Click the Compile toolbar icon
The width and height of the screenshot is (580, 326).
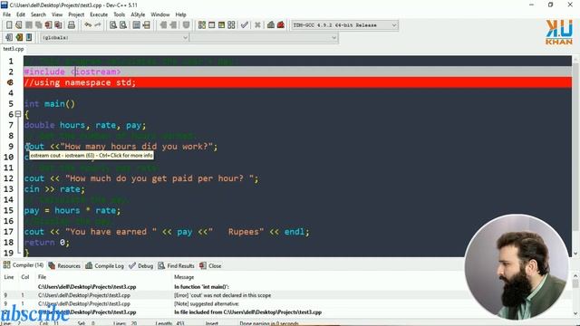click(201, 25)
